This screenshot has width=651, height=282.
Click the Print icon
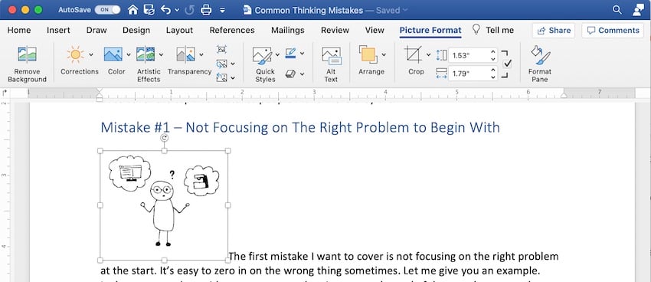point(206,10)
